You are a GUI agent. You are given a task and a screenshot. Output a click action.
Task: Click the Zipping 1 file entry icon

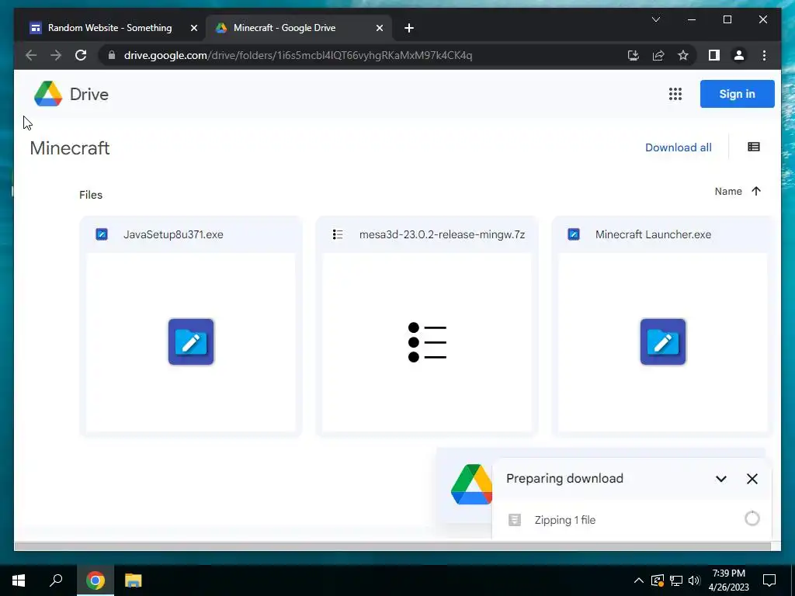tap(515, 519)
